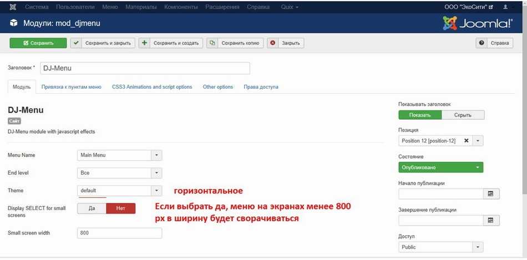Open the Расширения menu
The width and height of the screenshot is (527, 260).
click(222, 7)
